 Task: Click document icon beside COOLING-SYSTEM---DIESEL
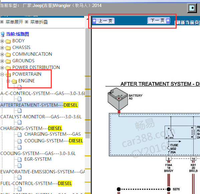pyautogui.click(x=19, y=141)
